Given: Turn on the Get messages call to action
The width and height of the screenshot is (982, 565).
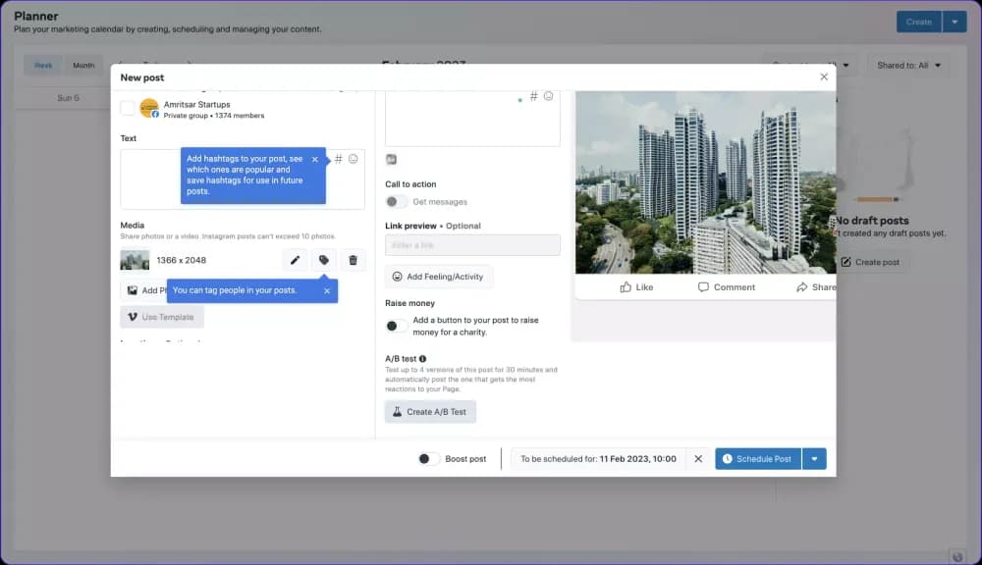Looking at the screenshot, I should point(396,202).
